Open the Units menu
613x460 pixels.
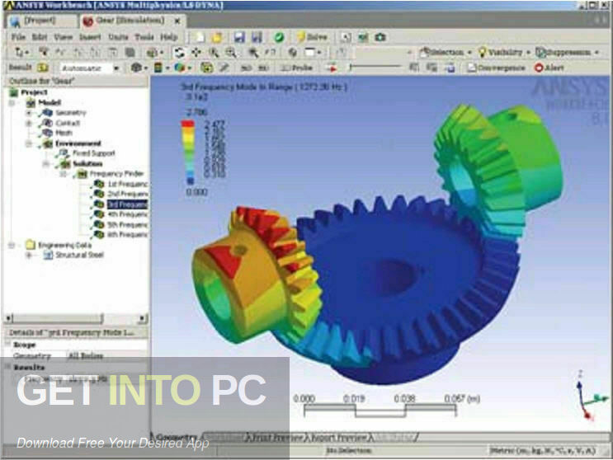(118, 37)
